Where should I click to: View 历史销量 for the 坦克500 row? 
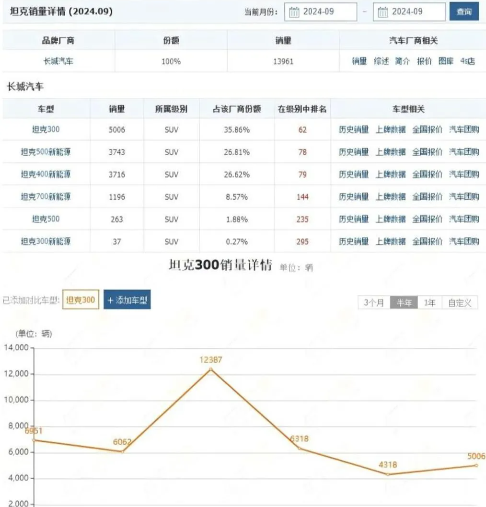point(354,219)
